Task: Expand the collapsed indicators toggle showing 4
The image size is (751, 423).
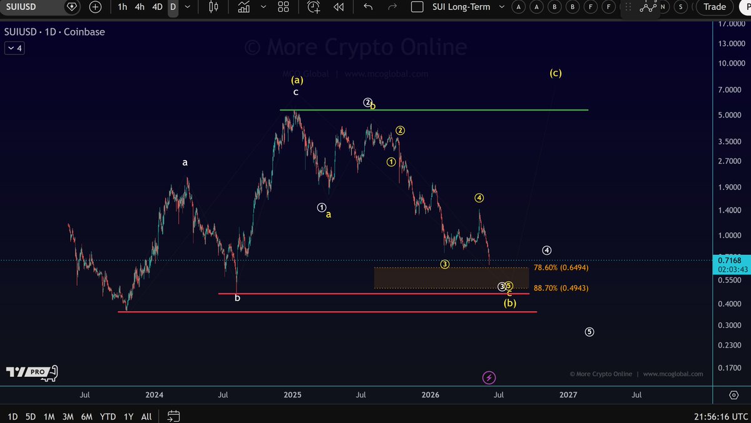Action: (x=14, y=48)
